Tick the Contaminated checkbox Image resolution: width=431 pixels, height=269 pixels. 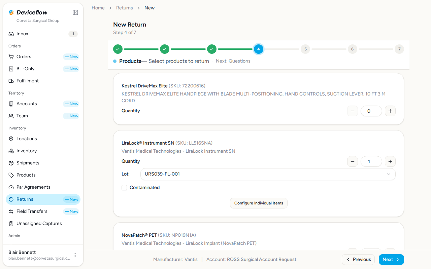click(124, 188)
